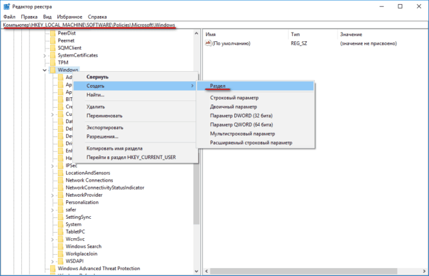
Task: Click the registry path address bar
Action: coord(215,25)
